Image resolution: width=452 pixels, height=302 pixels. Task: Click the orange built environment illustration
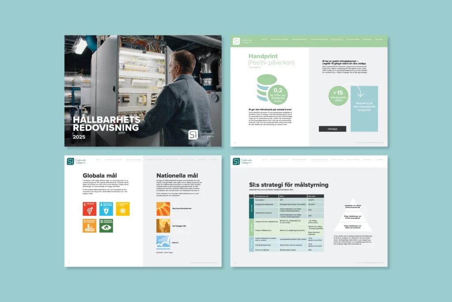(163, 226)
